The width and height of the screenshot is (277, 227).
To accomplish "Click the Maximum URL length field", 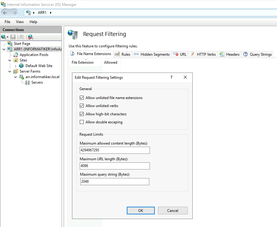I will [x=115, y=166].
